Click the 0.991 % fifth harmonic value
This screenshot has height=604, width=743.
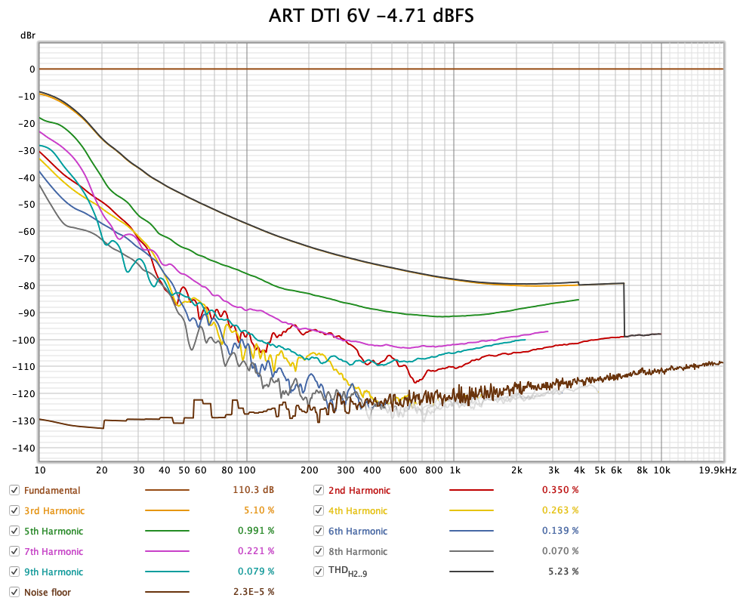(x=256, y=531)
